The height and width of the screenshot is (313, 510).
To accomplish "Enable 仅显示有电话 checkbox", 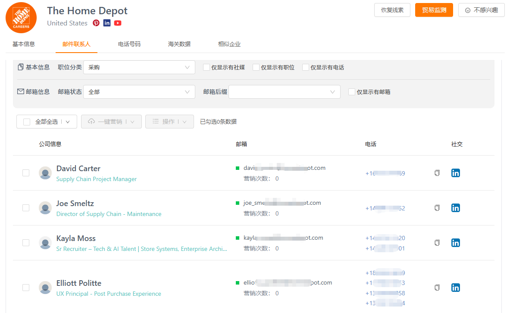I will click(305, 67).
